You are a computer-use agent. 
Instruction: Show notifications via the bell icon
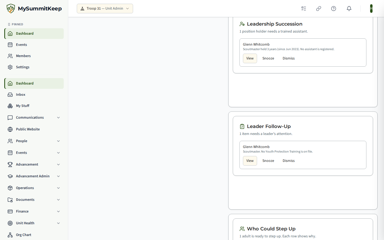[x=349, y=9]
